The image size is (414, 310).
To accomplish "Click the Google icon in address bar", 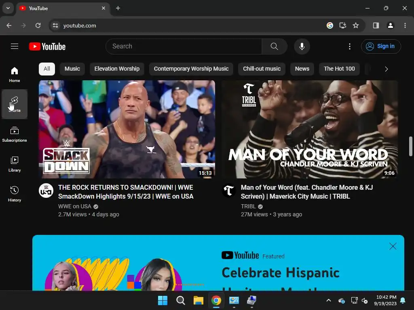I will pos(330,25).
